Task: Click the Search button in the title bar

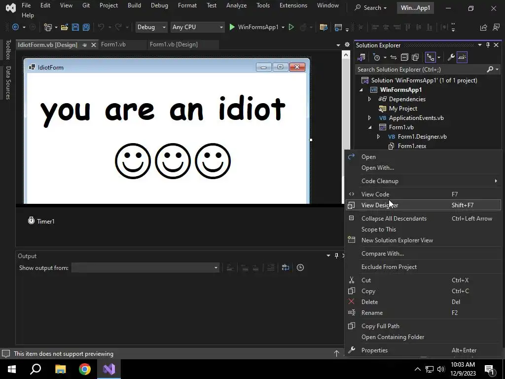Action: click(370, 8)
